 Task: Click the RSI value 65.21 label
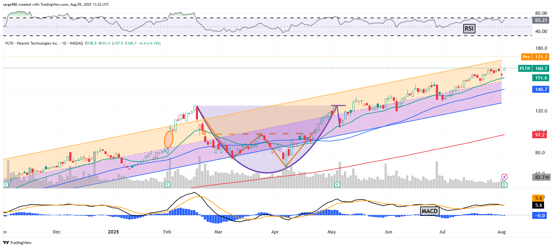(x=541, y=20)
